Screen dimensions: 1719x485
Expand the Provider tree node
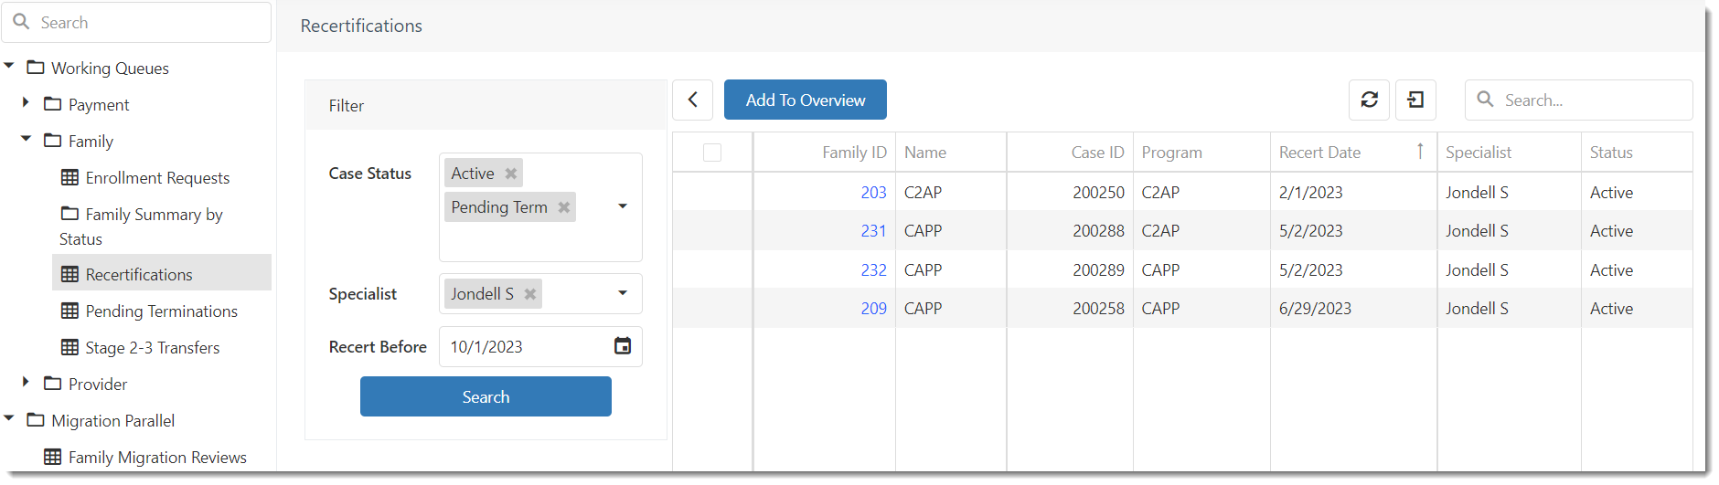26,382
